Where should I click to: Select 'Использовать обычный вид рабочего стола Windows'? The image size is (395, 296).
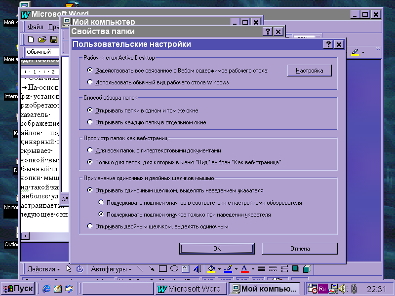[x=90, y=82]
